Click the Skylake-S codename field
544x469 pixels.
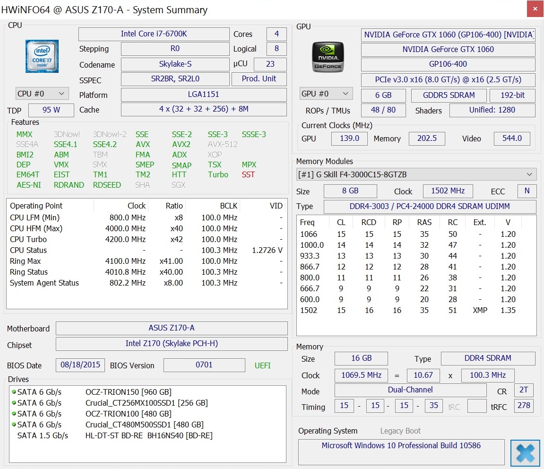175,64
